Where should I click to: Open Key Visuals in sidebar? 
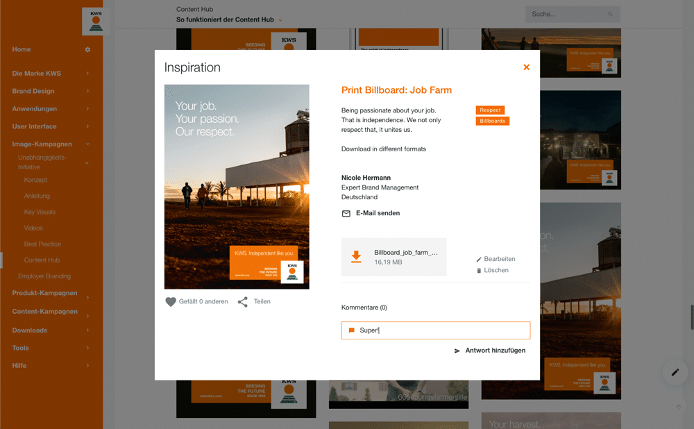[x=40, y=212]
